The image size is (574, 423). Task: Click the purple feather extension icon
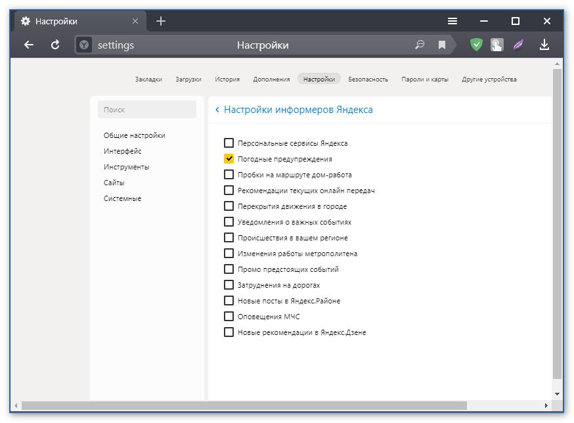coord(519,45)
